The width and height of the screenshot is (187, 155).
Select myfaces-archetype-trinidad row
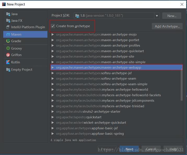116,106
